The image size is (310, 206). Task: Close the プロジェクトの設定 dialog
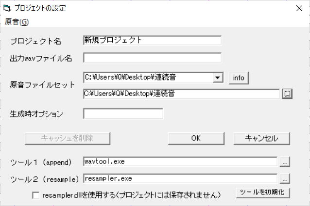pos(299,8)
